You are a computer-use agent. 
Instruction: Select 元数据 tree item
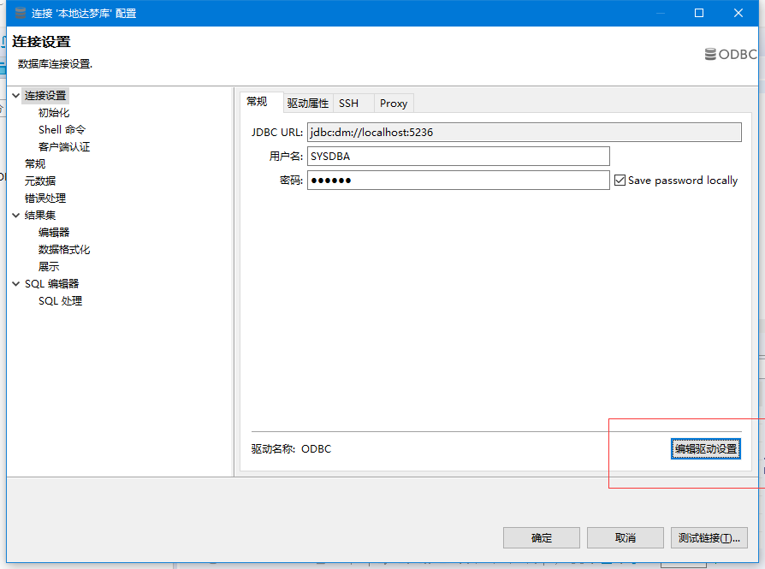(40, 181)
